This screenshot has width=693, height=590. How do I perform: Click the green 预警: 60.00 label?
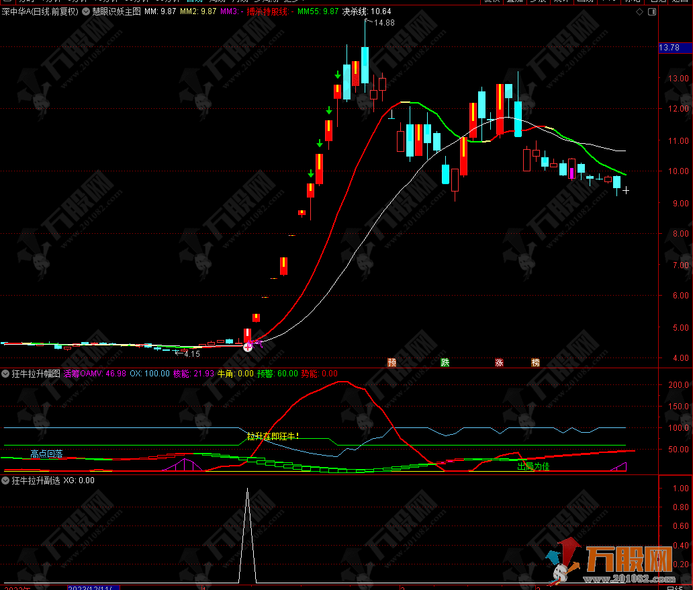277,374
